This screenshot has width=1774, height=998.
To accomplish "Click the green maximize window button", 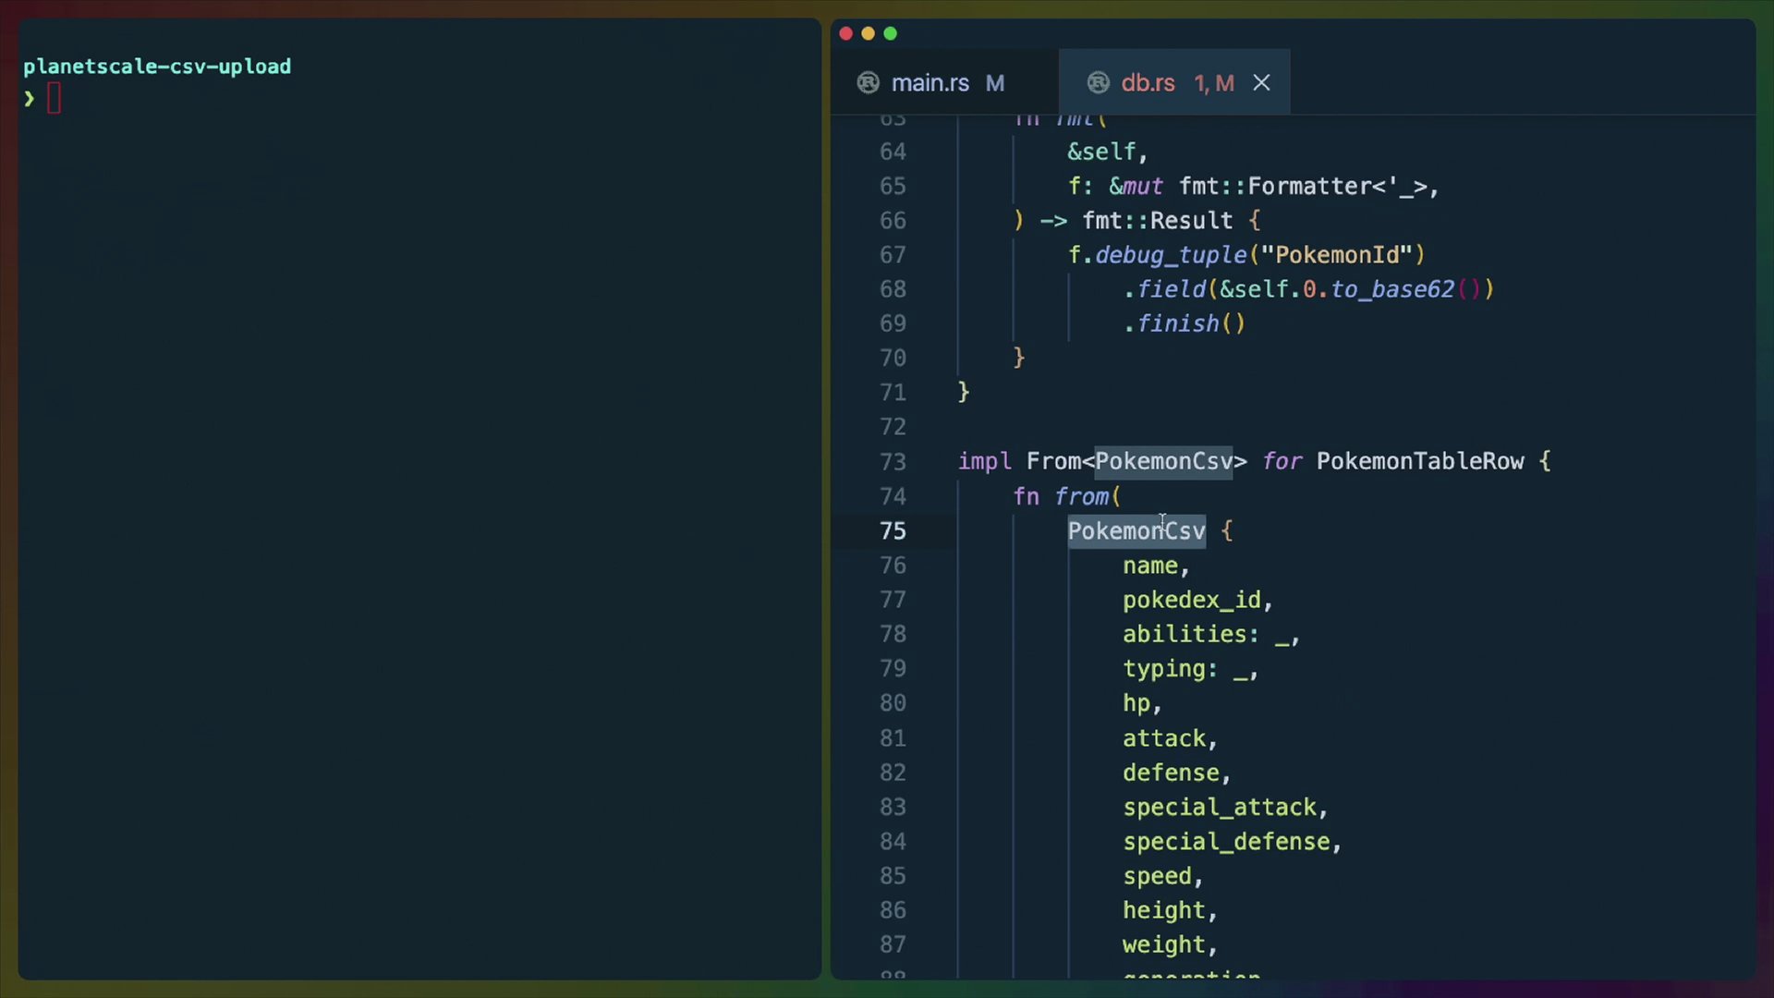I will click(890, 33).
